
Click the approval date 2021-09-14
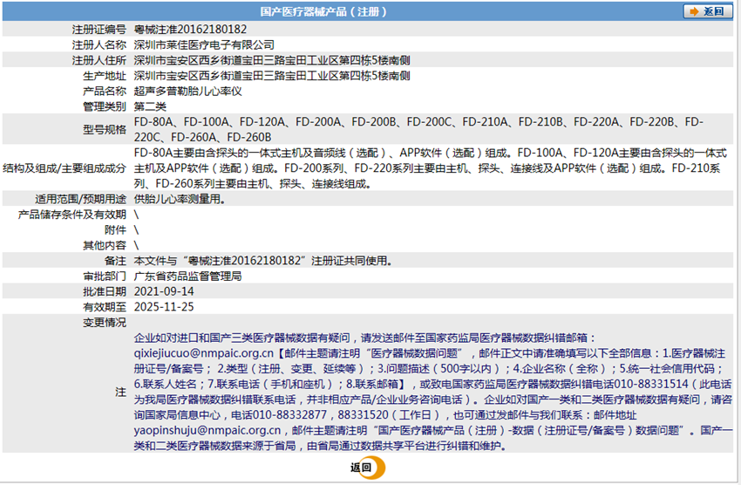coord(164,291)
